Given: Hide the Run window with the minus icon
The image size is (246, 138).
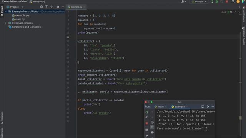Looking at the screenshot, I should coord(213,107).
